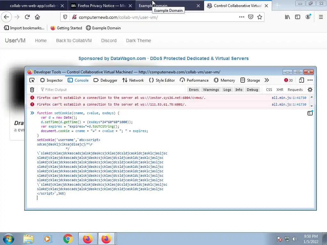This screenshot has height=245, width=327.
Task: Switch to Firefox Privacy Notice tab
Action: tap(101, 6)
